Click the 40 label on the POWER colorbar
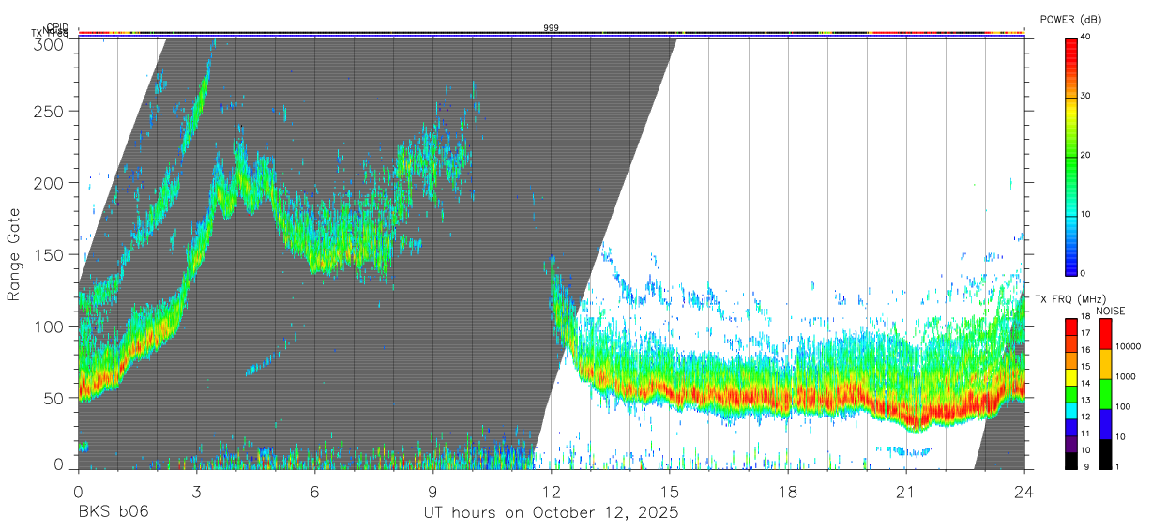Image resolution: width=1152 pixels, height=532 pixels. [1085, 37]
